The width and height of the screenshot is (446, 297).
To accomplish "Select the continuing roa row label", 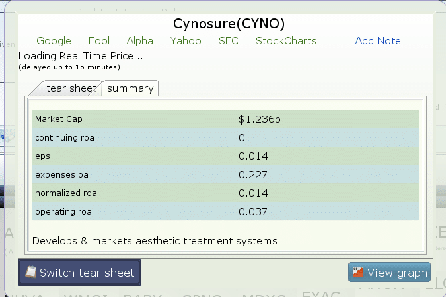I will pyautogui.click(x=65, y=137).
